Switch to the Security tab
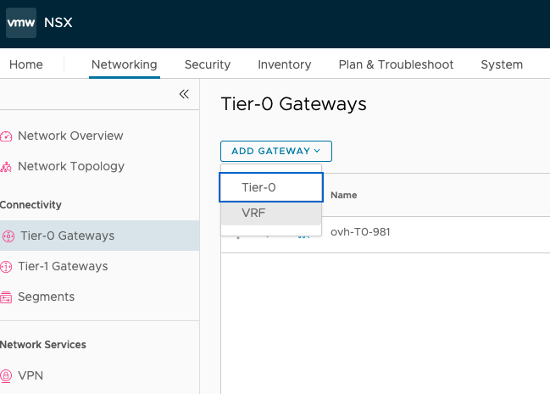This screenshot has height=394, width=550. (x=208, y=64)
